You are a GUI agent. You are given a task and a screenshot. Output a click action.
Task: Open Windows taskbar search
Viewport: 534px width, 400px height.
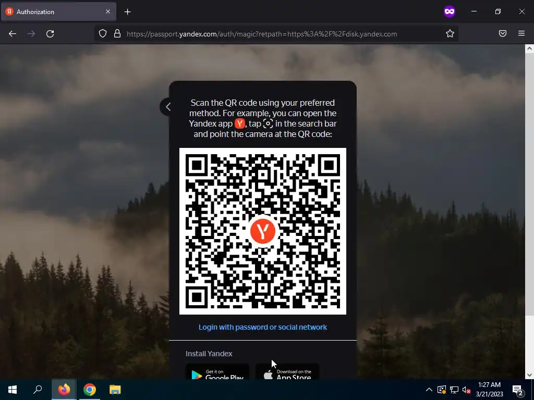[38, 390]
